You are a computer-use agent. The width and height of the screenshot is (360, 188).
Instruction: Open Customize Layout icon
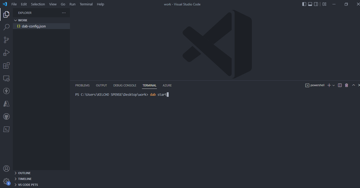tap(324, 4)
